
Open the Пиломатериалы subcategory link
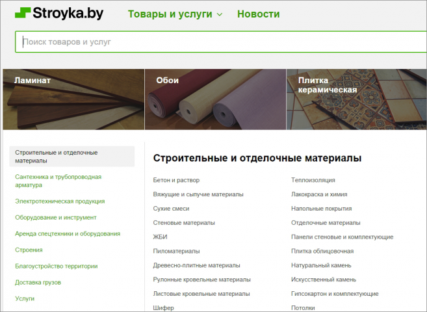coord(176,251)
